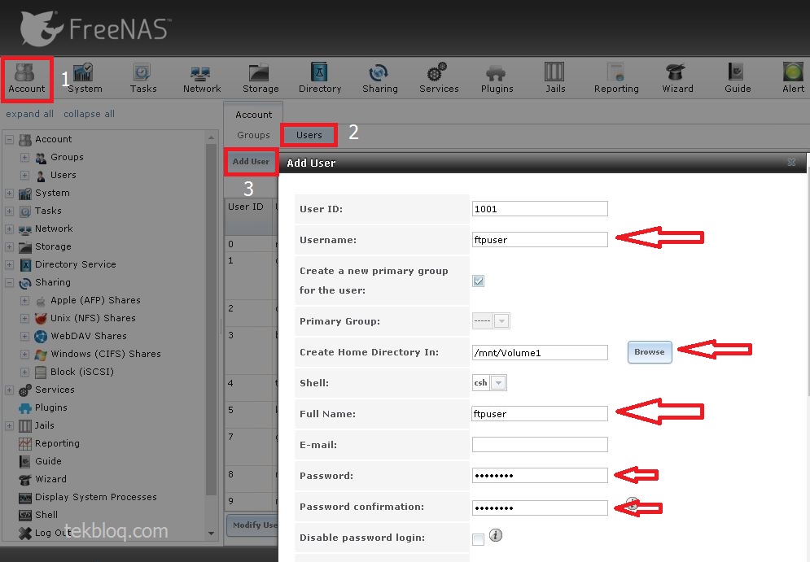Click the E-mail field
This screenshot has height=562, width=810.
[x=540, y=444]
